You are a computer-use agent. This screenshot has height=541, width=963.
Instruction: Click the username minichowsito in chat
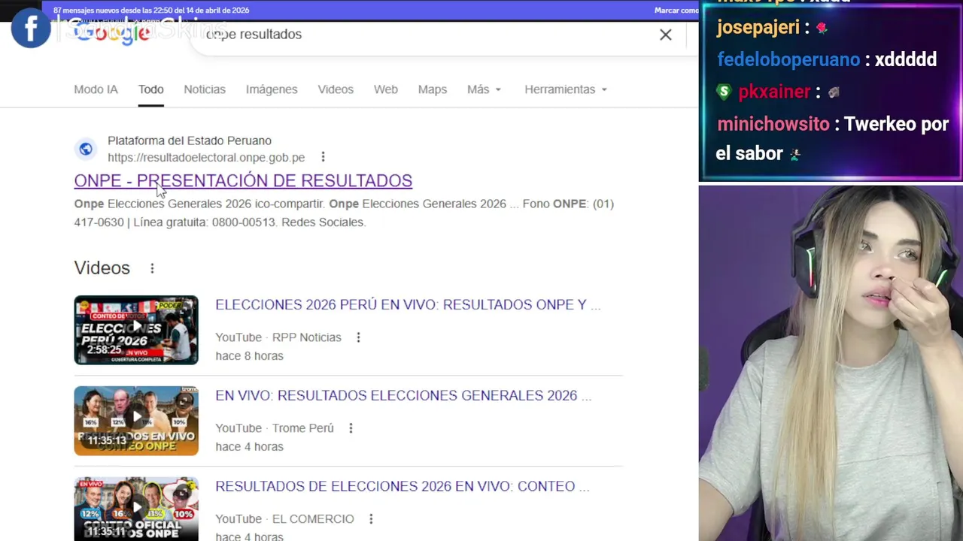773,124
